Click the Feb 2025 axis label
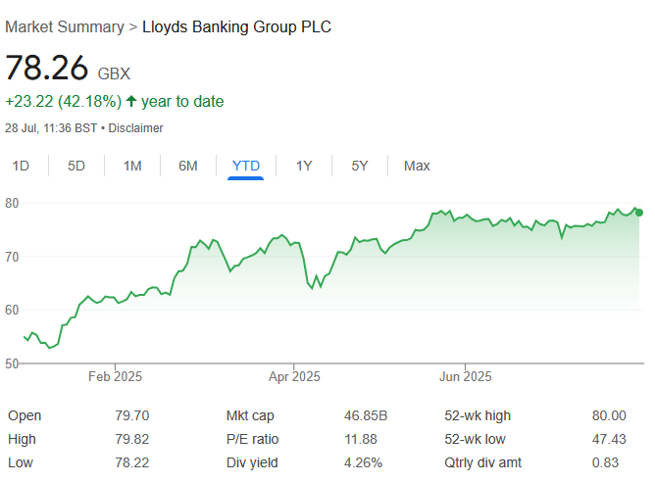The image size is (655, 483). (116, 376)
